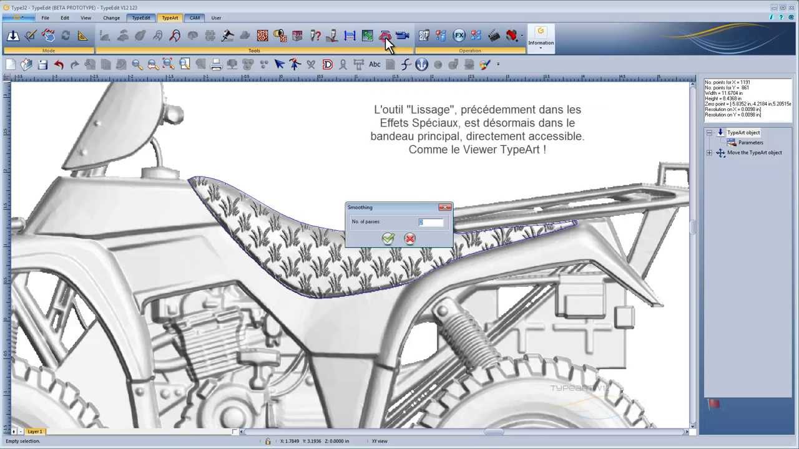Click the red D letter tool icon
Image resolution: width=799 pixels, height=449 pixels.
point(327,64)
